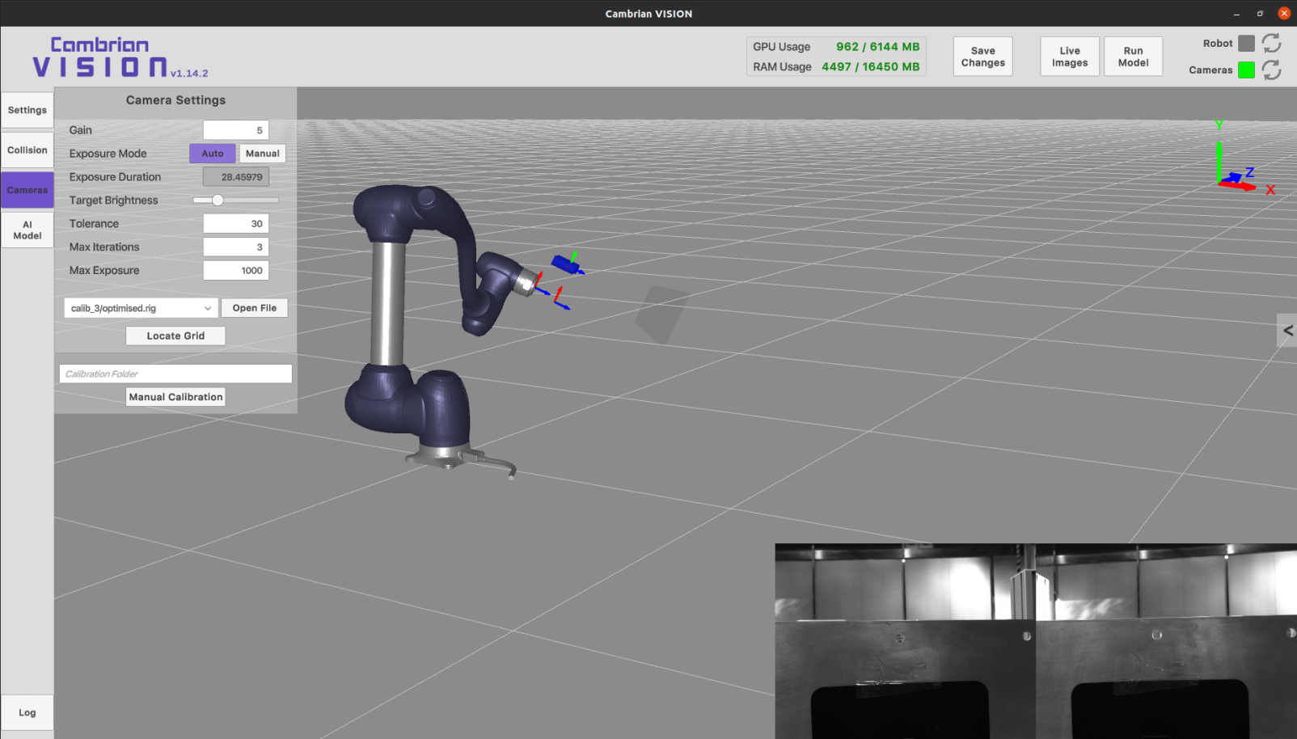Open the Log panel
This screenshot has width=1297, height=739.
[27, 713]
